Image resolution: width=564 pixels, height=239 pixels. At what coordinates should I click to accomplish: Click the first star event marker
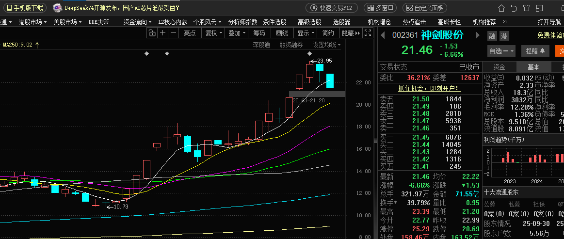146,54
